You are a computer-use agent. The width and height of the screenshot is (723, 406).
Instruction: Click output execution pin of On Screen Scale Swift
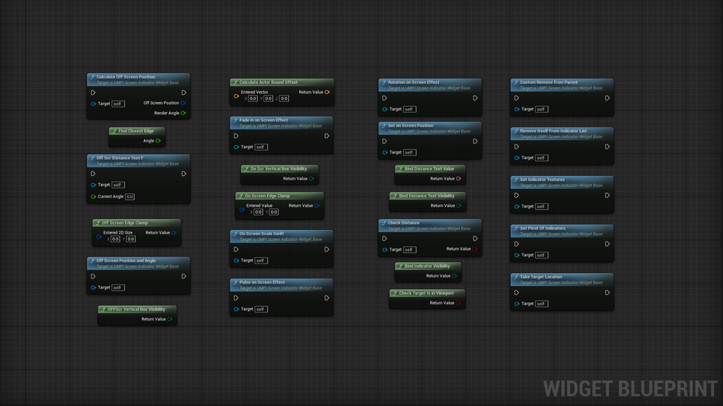coord(327,249)
